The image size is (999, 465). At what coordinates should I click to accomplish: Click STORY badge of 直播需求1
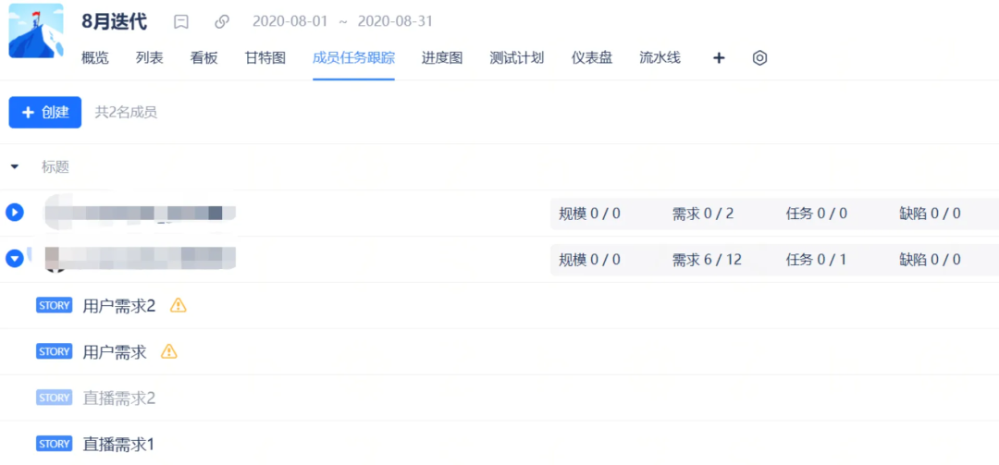point(55,444)
